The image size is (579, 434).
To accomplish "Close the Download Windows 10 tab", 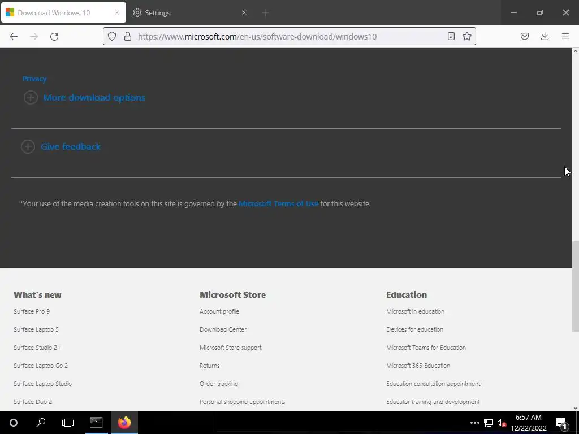I will pos(117,12).
